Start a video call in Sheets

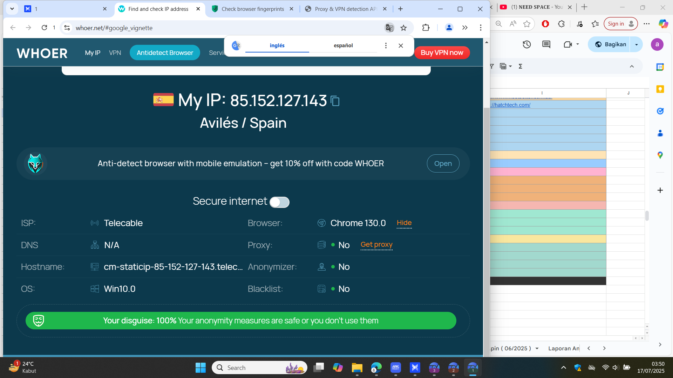[567, 44]
